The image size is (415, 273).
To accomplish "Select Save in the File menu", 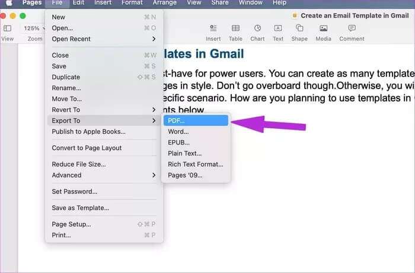I will pyautogui.click(x=104, y=66).
